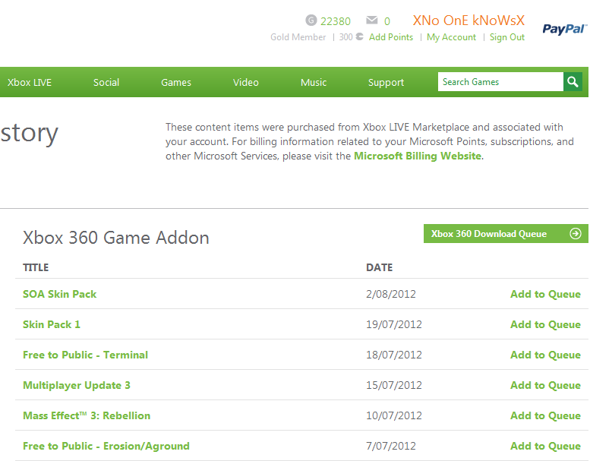Click the message count 0

[386, 21]
